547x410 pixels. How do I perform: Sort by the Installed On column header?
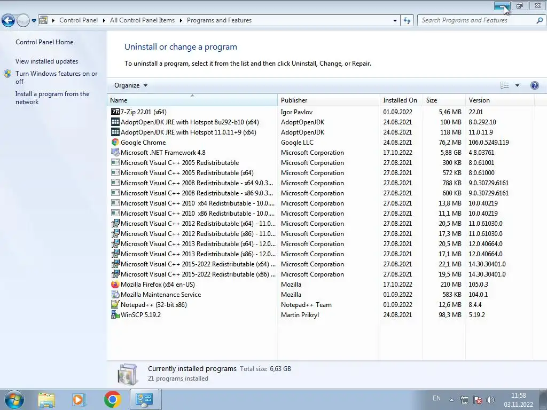pos(401,100)
